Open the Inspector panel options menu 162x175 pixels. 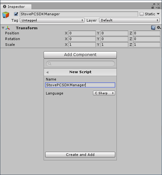click(x=158, y=8)
